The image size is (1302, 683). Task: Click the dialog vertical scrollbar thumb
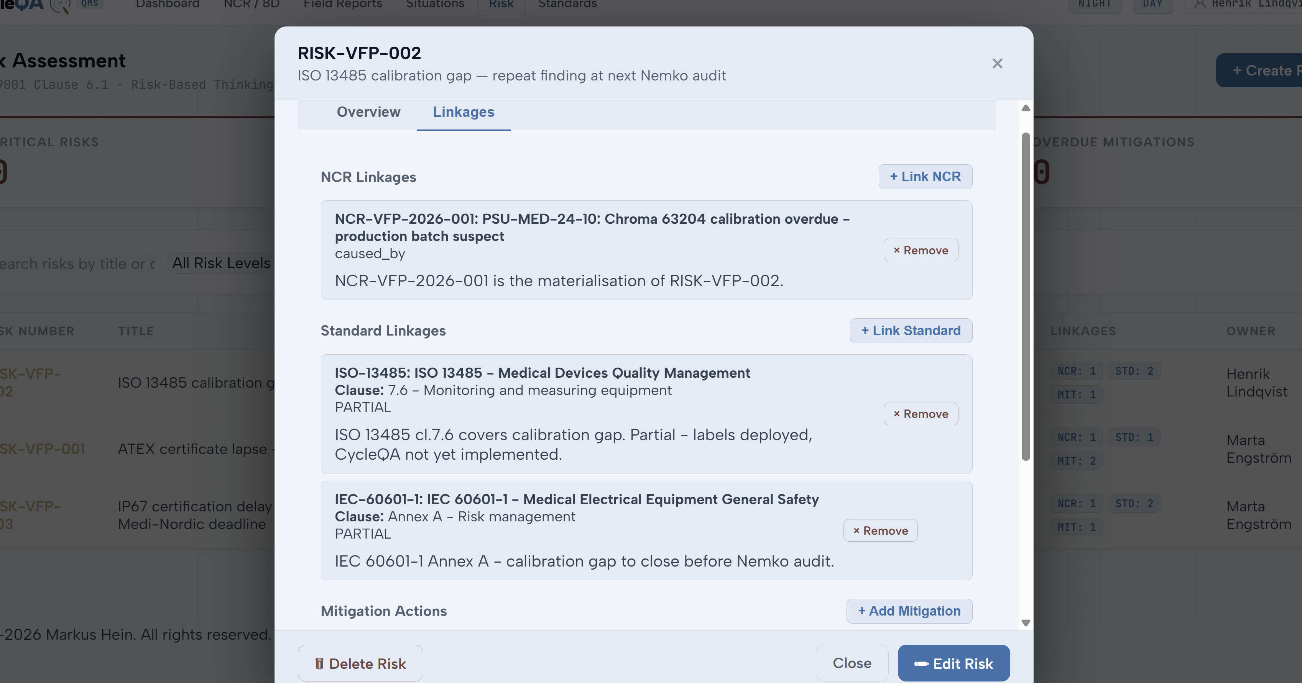tap(1026, 296)
